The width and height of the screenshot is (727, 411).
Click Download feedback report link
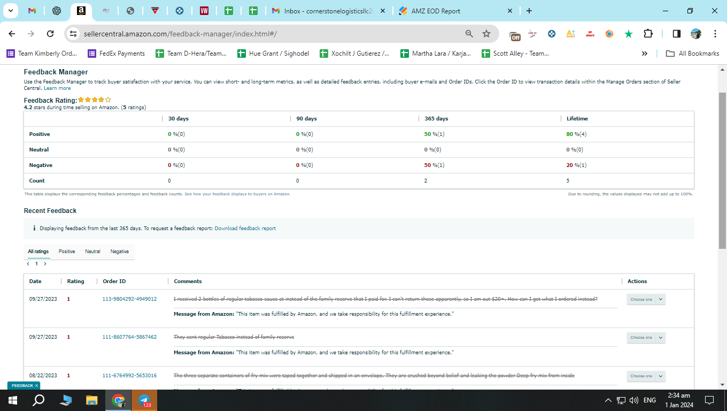click(245, 229)
